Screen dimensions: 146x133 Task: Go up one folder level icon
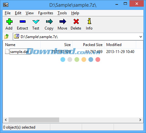7,37
